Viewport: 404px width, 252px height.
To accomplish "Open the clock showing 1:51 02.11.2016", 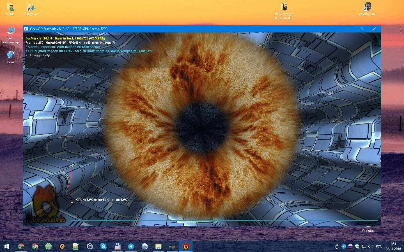I will pyautogui.click(x=393, y=246).
